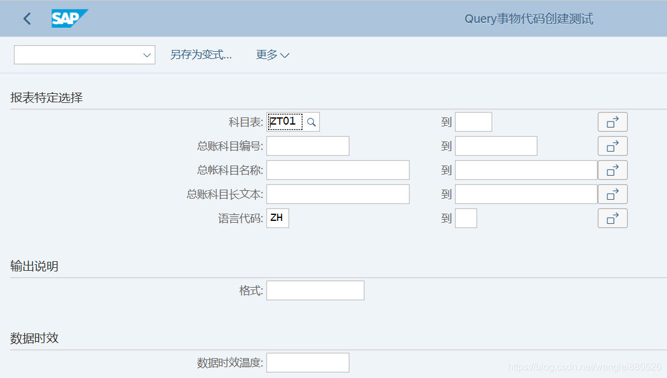The image size is (667, 378).
Task: Open search help for the 科目表 field
Action: pyautogui.click(x=311, y=122)
